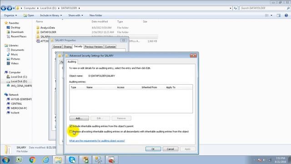
Task: Select the AnalysisData folder
Action: (x=47, y=28)
